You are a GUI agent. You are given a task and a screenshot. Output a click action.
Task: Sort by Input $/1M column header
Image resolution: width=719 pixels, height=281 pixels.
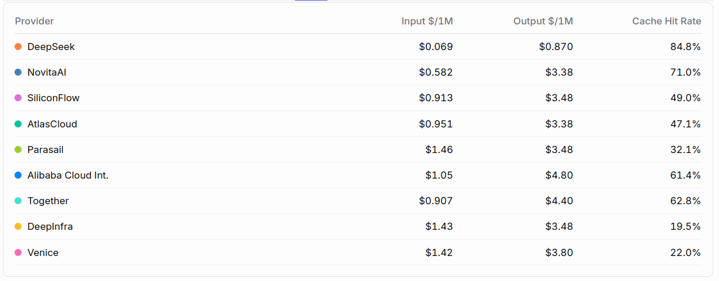pos(427,21)
